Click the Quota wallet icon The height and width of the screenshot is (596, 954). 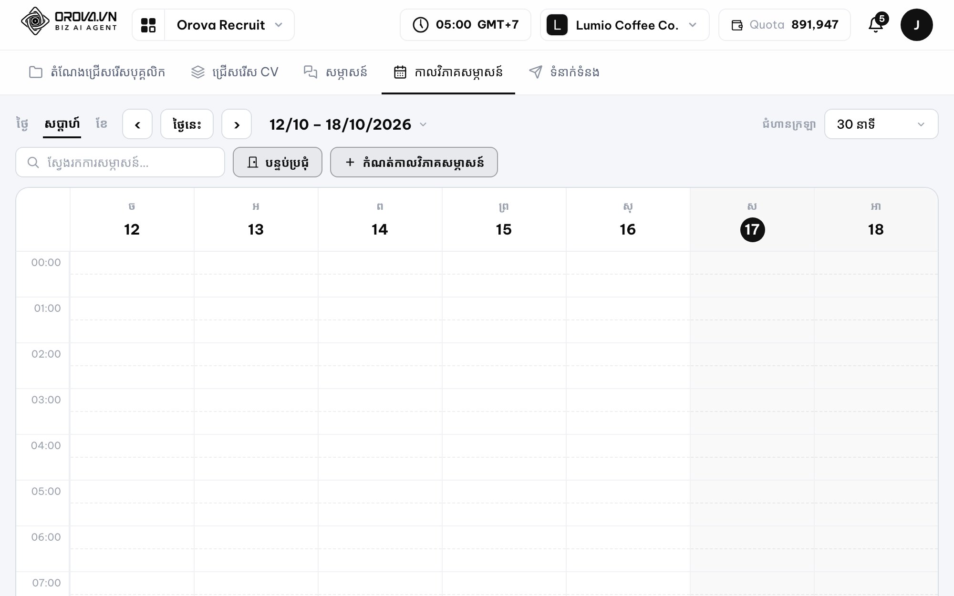click(737, 25)
